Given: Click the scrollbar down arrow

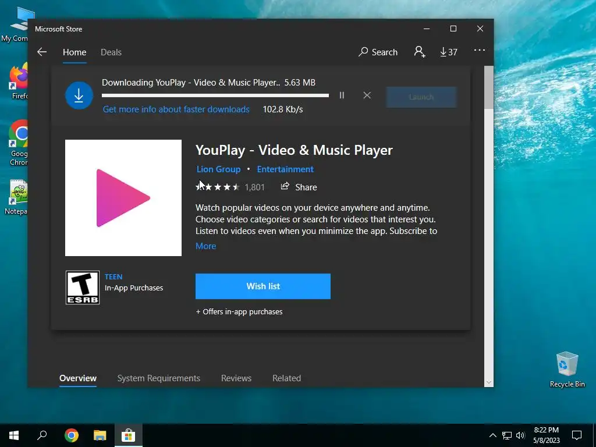Looking at the screenshot, I should coord(489,382).
